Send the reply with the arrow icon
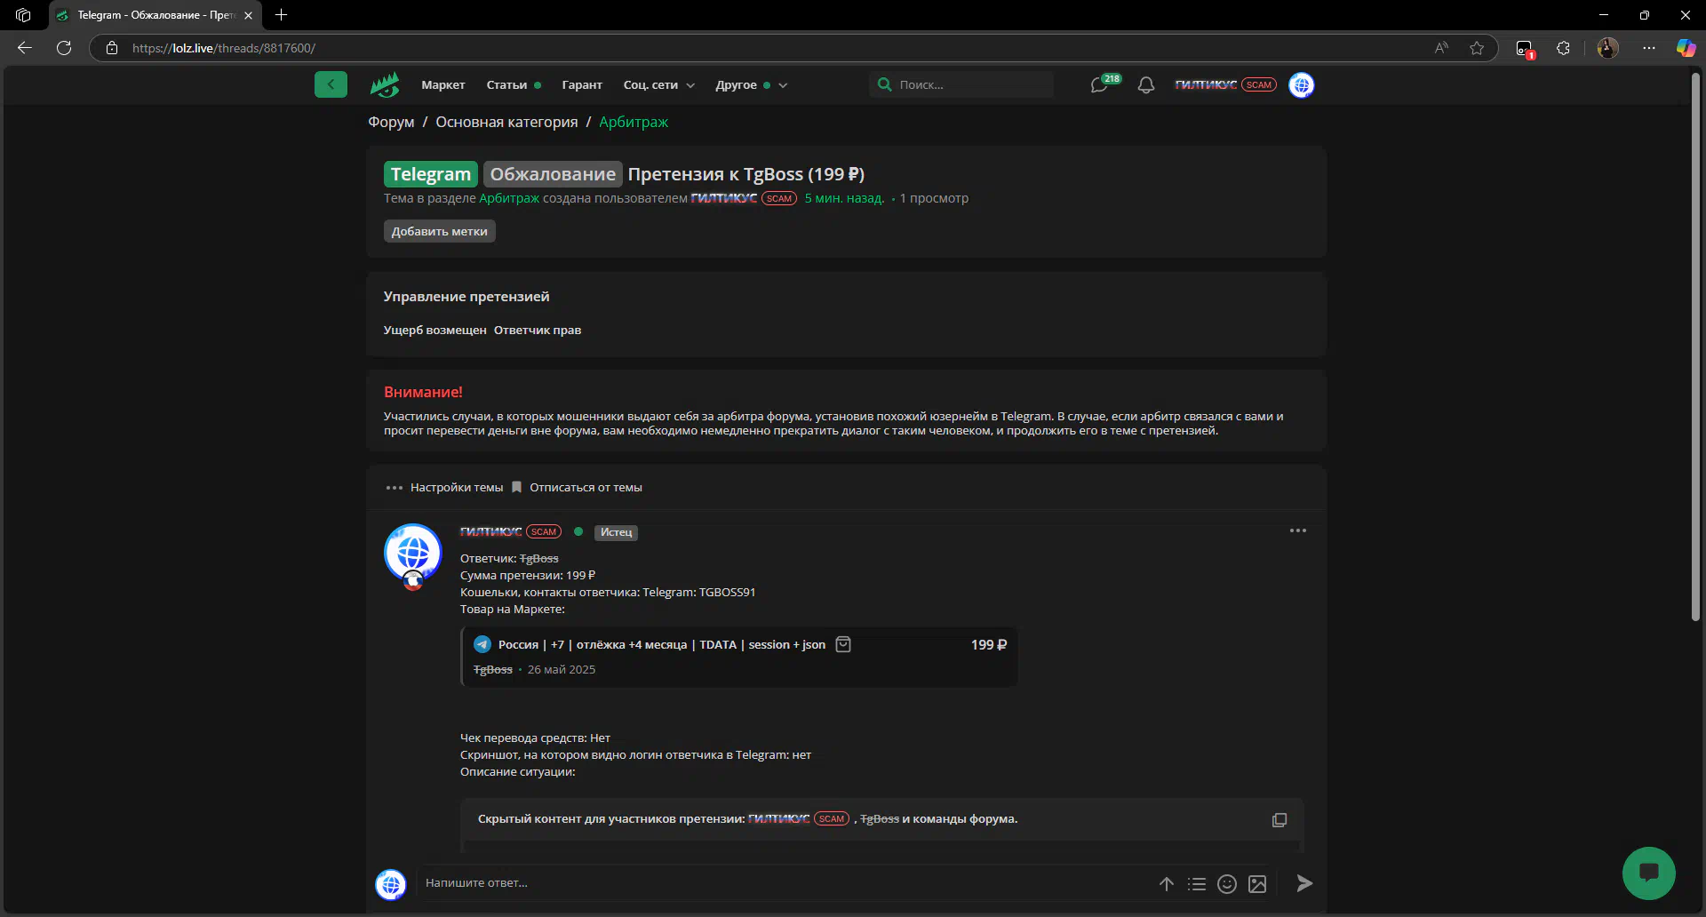 click(x=1303, y=883)
